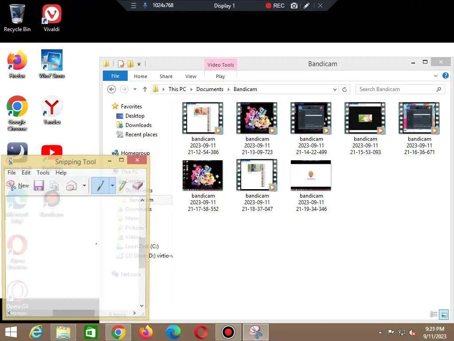Open Snipping Tool Help menu

tap(61, 173)
